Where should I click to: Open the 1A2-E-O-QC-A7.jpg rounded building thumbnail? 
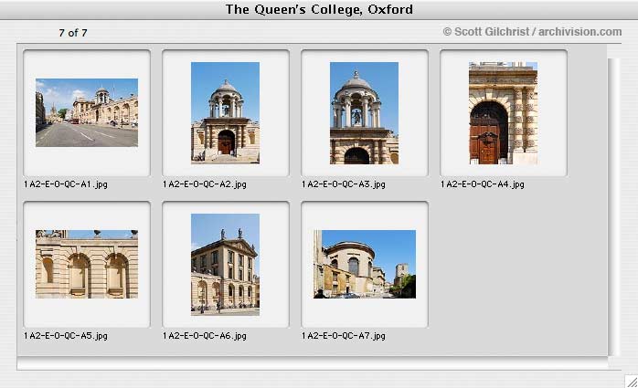(365, 265)
